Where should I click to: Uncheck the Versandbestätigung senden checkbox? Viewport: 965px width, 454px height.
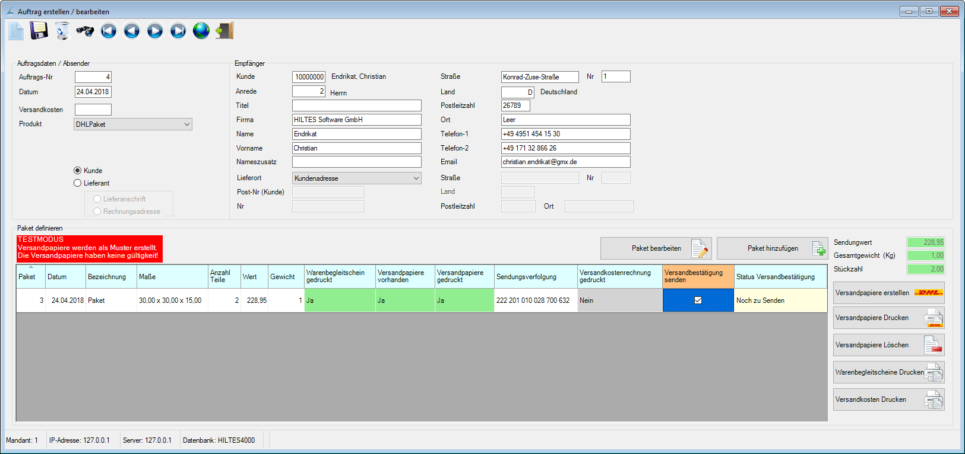click(x=698, y=300)
